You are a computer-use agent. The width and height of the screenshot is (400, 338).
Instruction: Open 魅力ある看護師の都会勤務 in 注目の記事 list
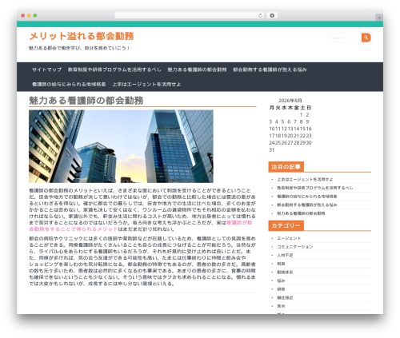pos(301,213)
